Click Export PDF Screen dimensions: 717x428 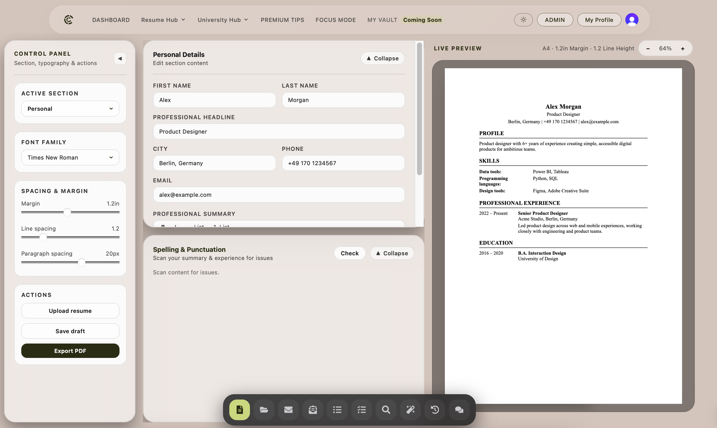70,351
